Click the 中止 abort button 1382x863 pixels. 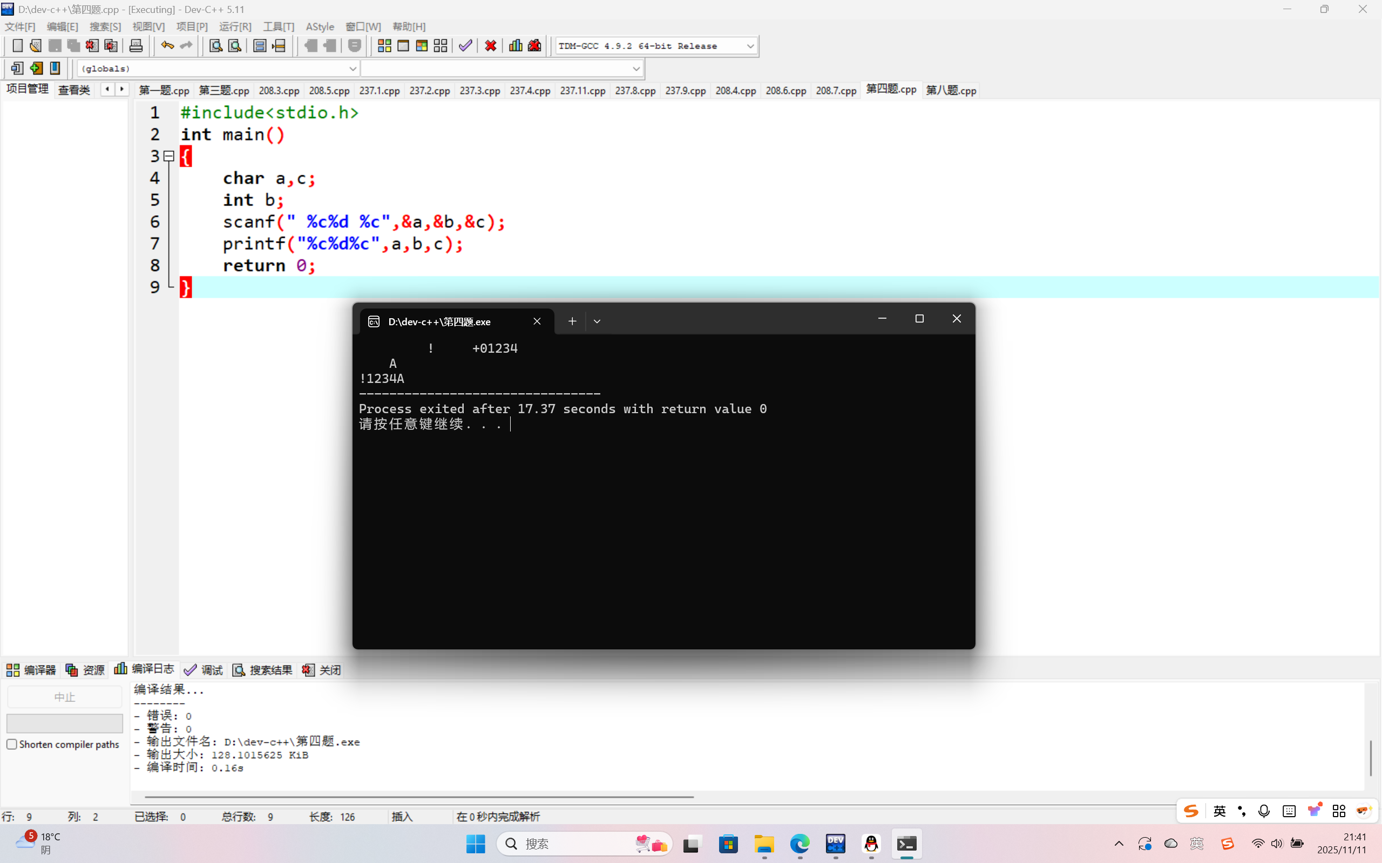[65, 697]
